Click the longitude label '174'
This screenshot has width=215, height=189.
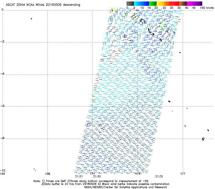[x=137, y=174]
